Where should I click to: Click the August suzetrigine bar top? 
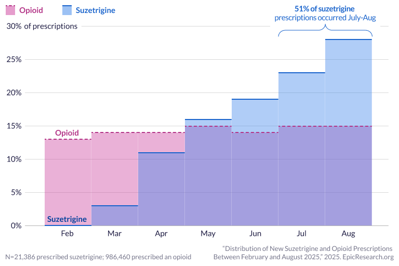[349, 39]
